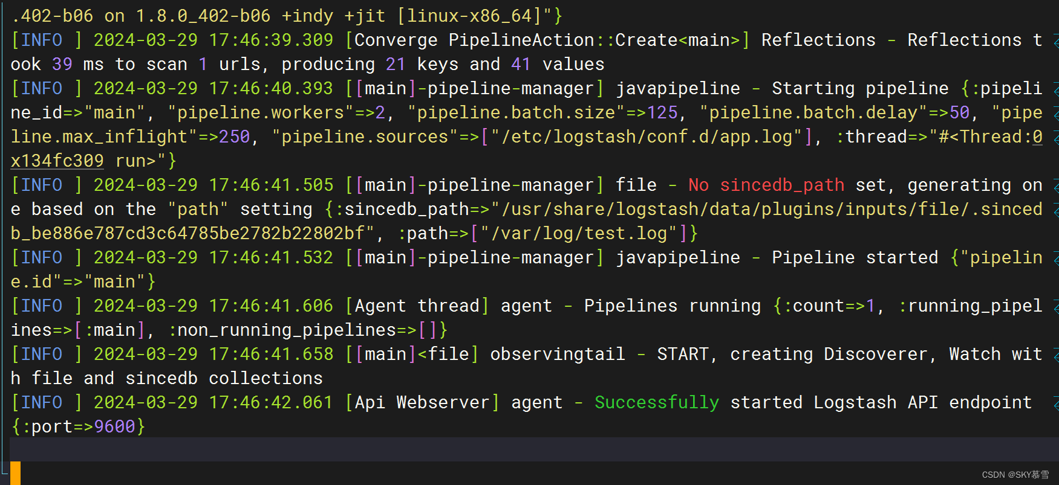This screenshot has width=1059, height=485.
Task: Click the value 250 after max_inflight
Action: point(235,137)
